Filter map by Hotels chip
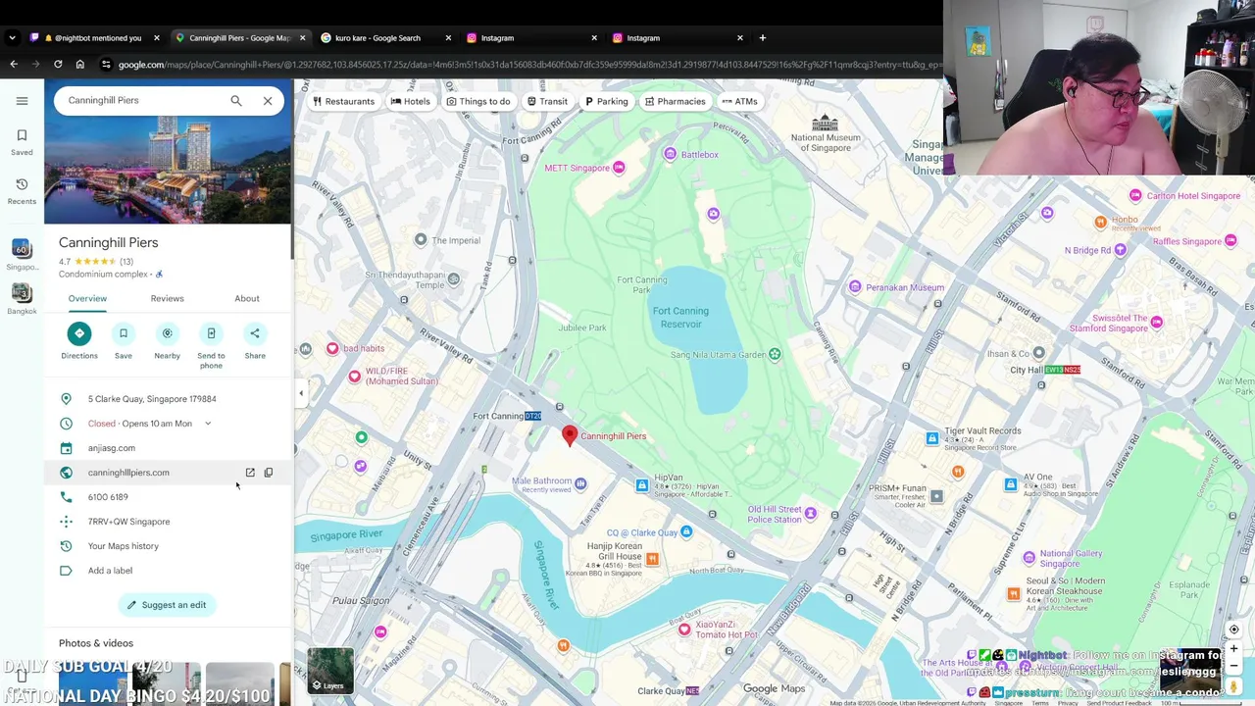This screenshot has width=1255, height=706. [410, 101]
